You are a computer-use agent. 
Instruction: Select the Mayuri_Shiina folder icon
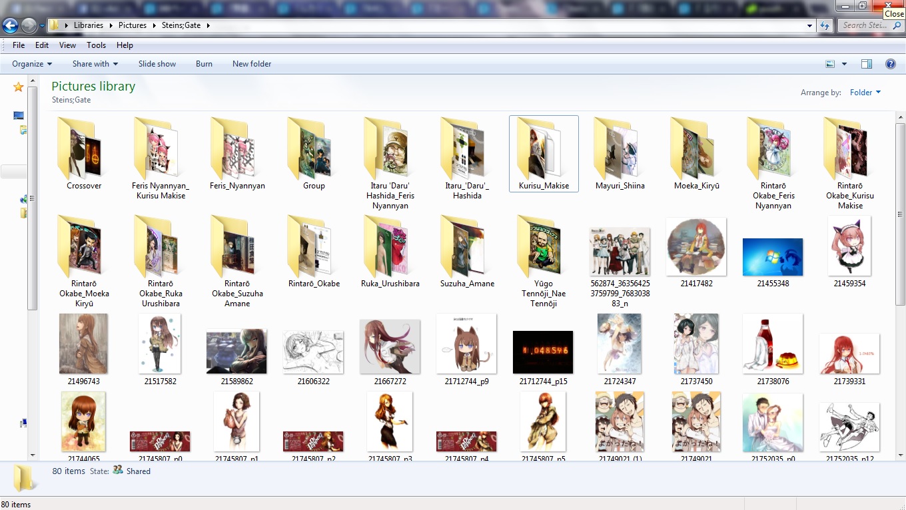click(616, 148)
